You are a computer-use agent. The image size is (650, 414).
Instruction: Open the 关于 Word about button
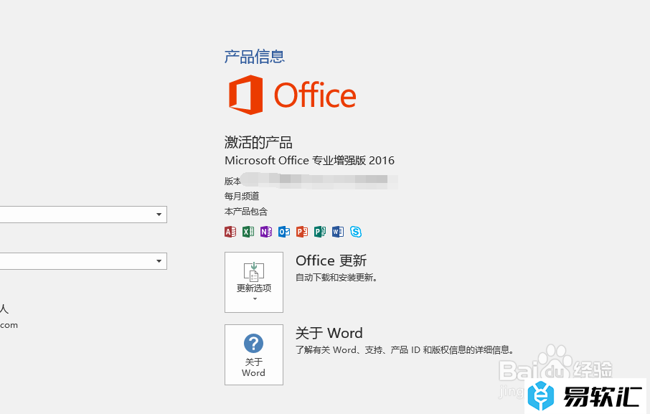tap(254, 354)
